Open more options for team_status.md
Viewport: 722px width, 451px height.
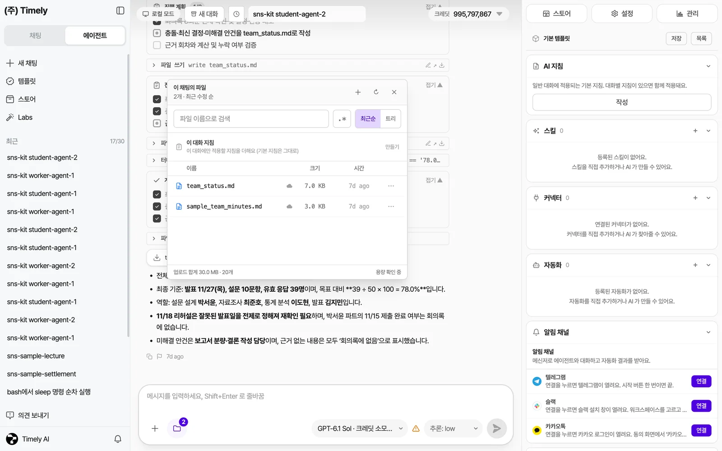391,186
